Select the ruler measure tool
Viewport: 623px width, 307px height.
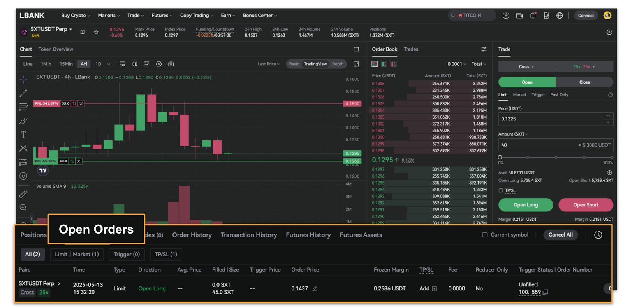[23, 194]
